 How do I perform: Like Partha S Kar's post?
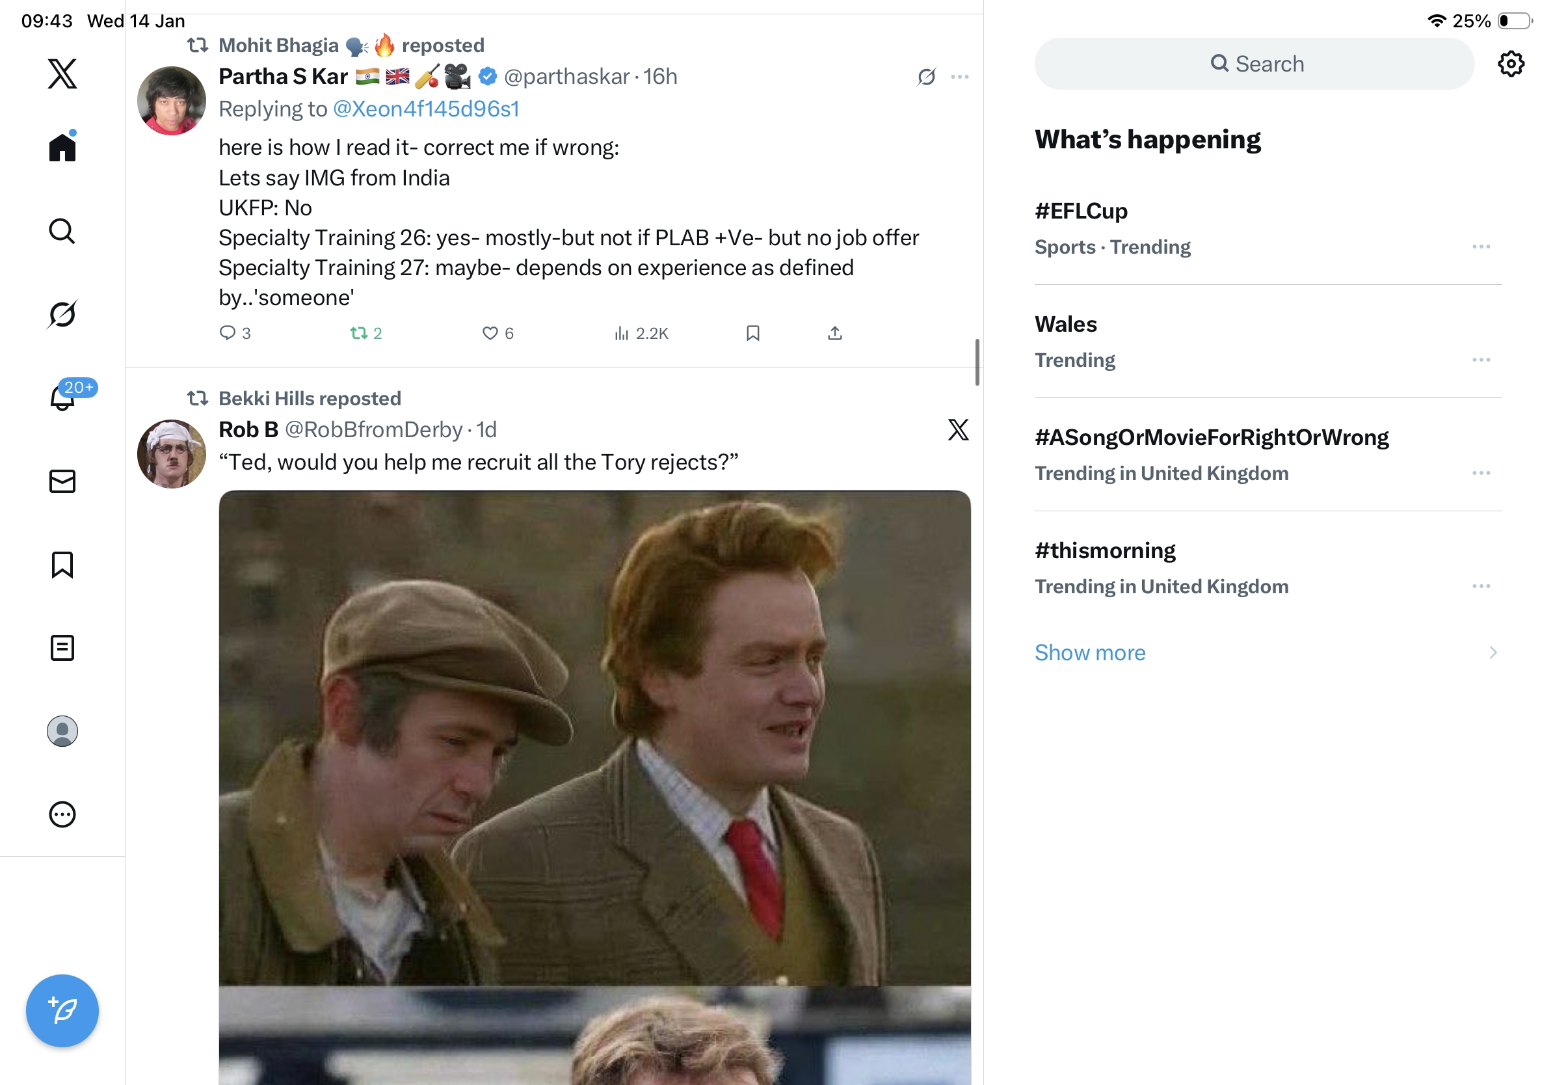(490, 333)
